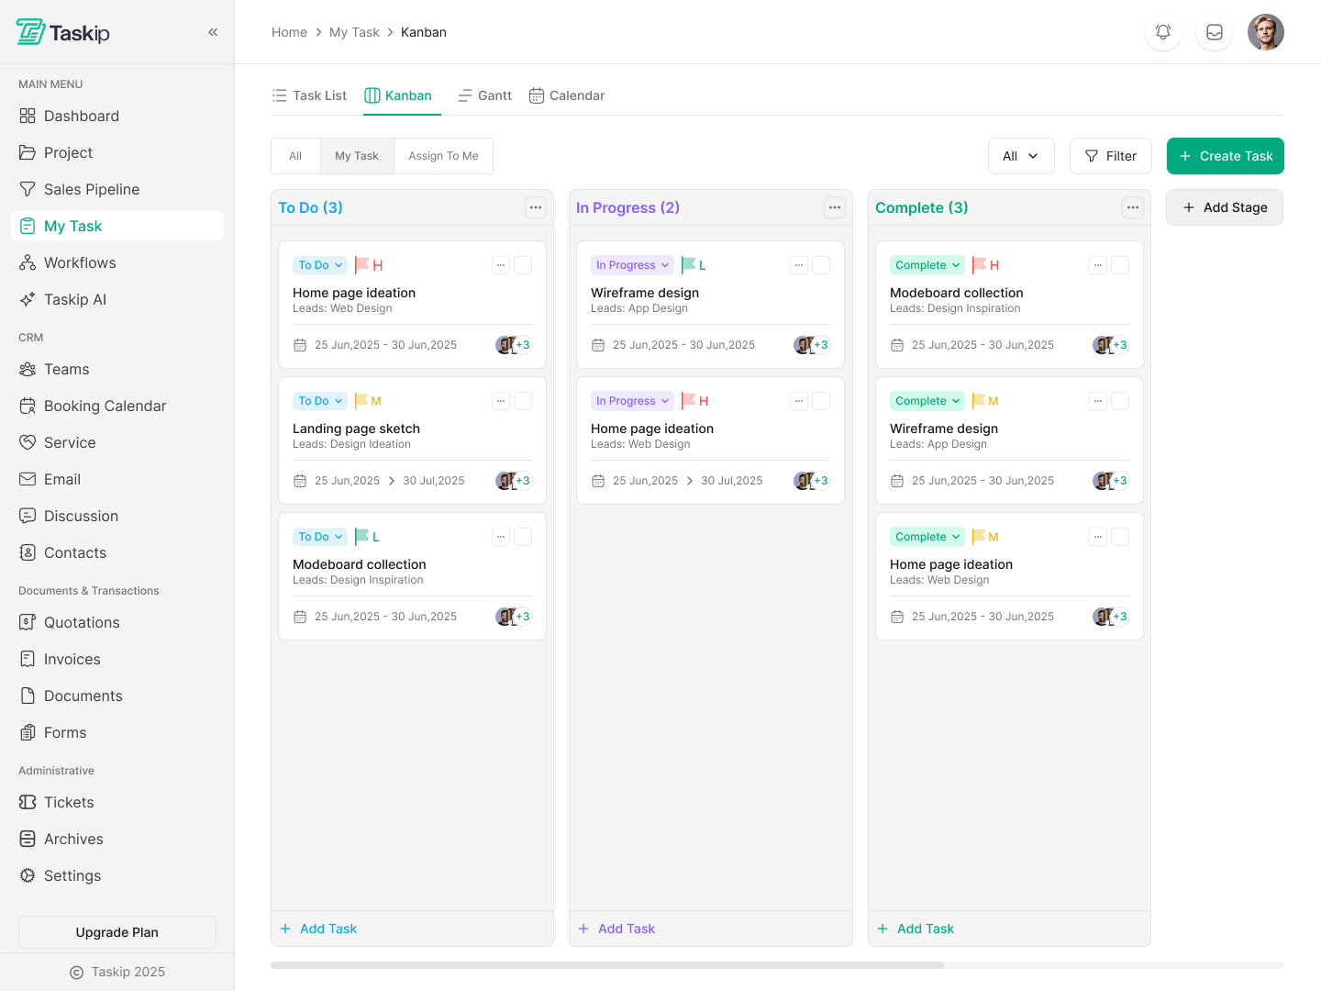Open the user profile avatar
Screen dimensions: 1321x991
1265,32
